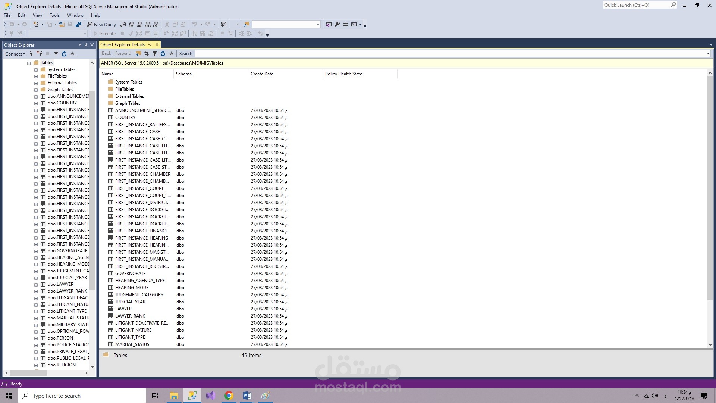
Task: Click the New Query toolbar button
Action: [101, 24]
